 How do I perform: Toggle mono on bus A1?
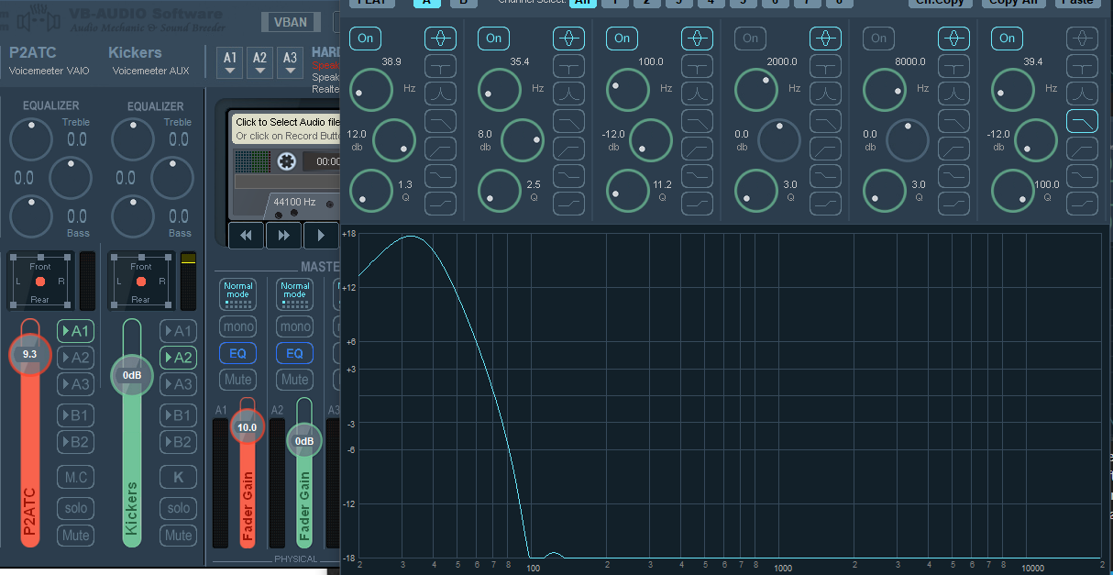(x=237, y=326)
